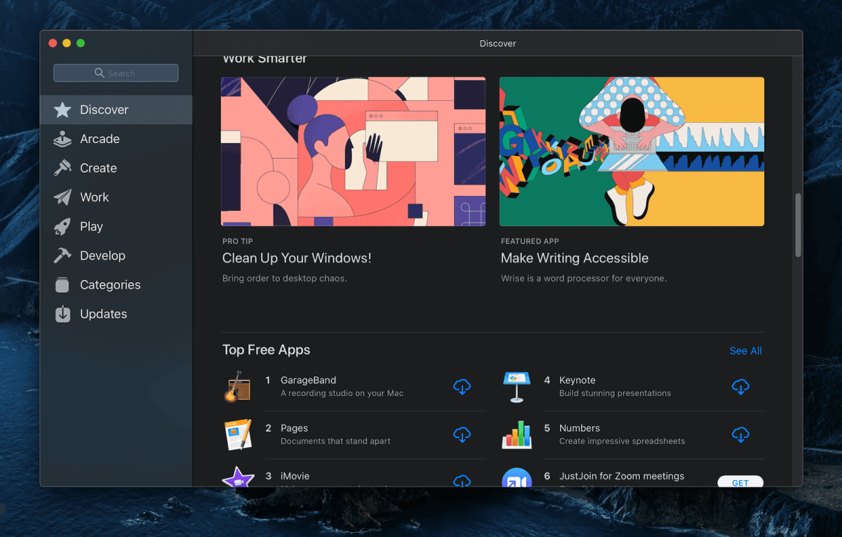This screenshot has height=537, width=842.
Task: Open the Pages app icon
Action: [237, 435]
